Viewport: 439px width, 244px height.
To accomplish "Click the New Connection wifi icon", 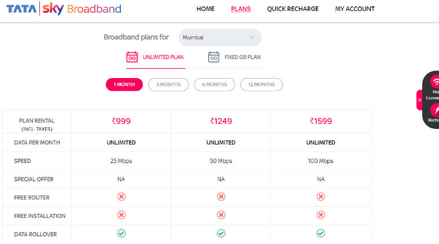I will click(435, 82).
